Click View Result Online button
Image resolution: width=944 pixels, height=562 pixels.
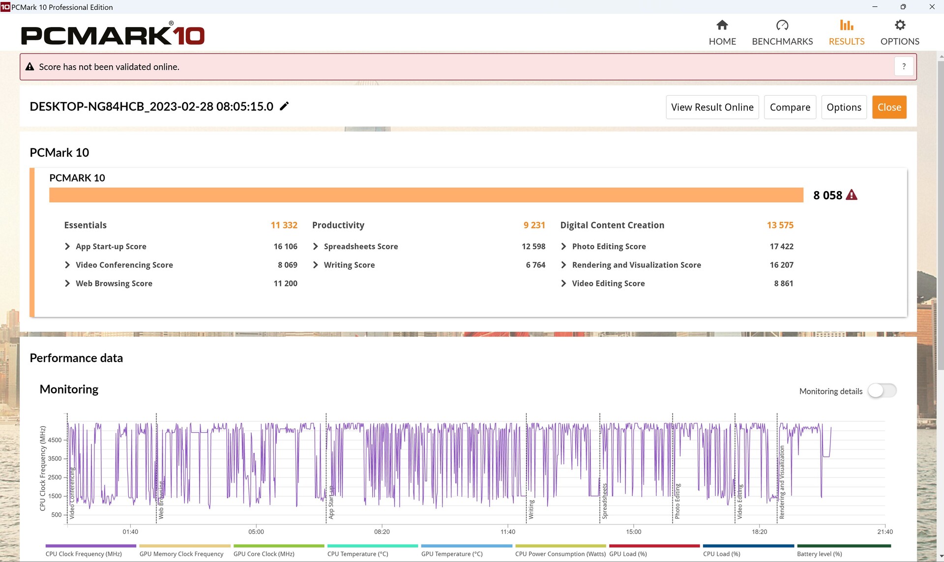712,107
